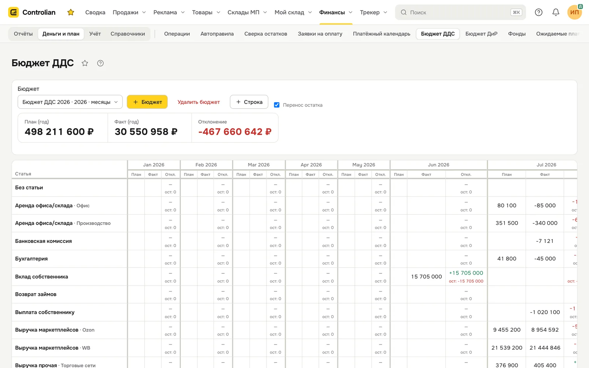
Task: Toggle the Перенос остатка checkbox
Action: (277, 105)
